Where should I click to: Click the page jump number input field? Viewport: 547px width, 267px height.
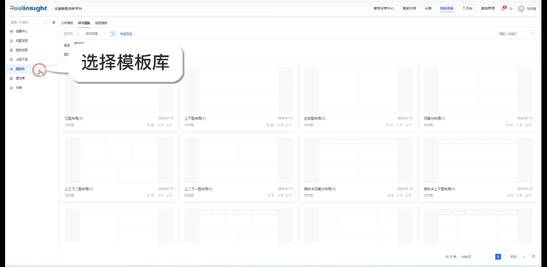tap(526, 257)
